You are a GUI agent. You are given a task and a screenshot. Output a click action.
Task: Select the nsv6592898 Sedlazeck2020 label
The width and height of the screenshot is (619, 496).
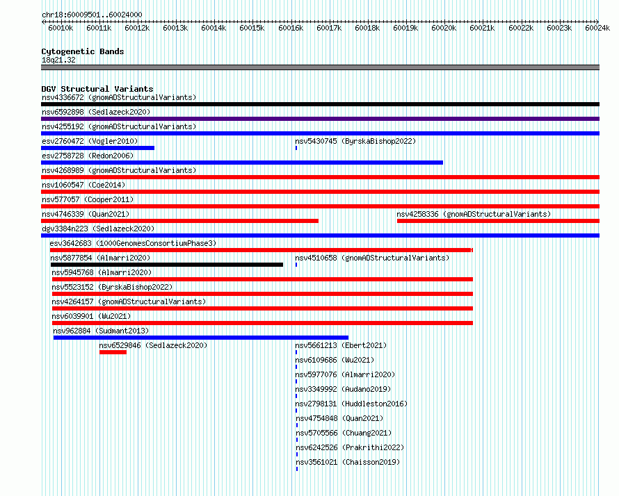[96, 112]
